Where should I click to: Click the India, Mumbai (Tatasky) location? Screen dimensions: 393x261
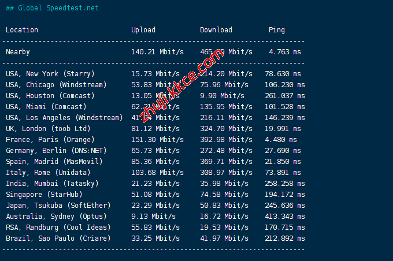(x=52, y=184)
